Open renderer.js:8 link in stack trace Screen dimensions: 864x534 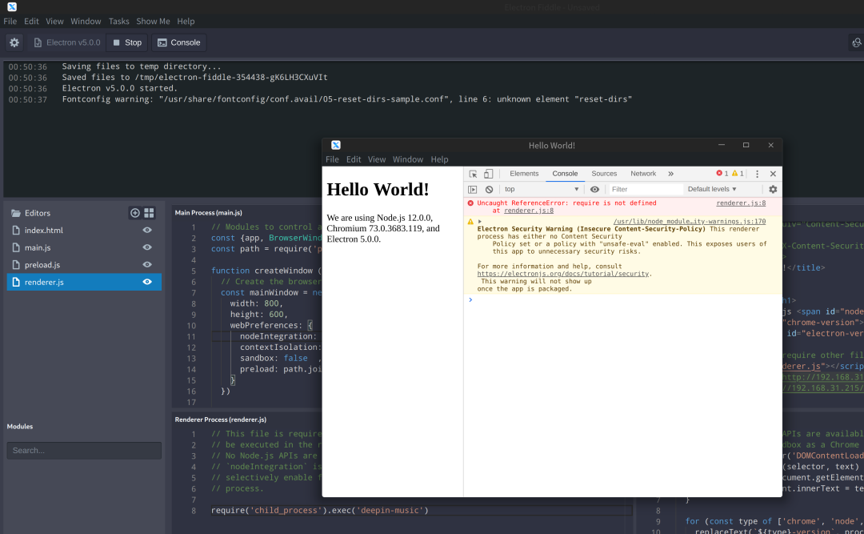(x=529, y=211)
